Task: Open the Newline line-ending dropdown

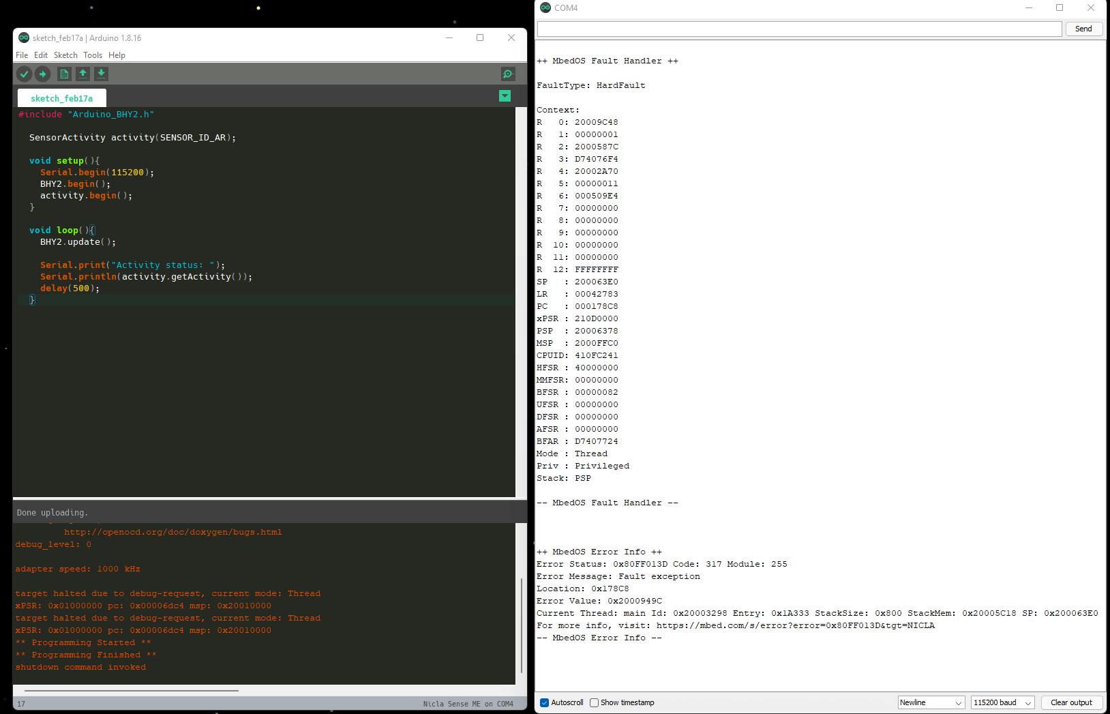Action: pyautogui.click(x=931, y=702)
